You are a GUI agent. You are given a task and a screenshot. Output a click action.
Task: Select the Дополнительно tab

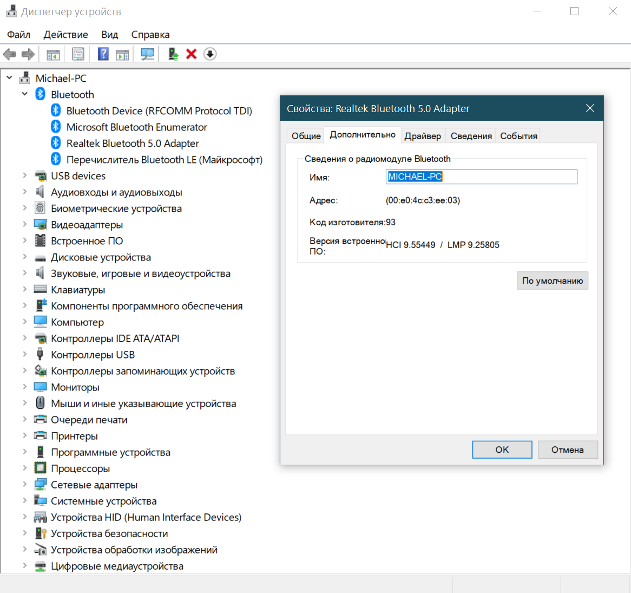click(x=362, y=135)
